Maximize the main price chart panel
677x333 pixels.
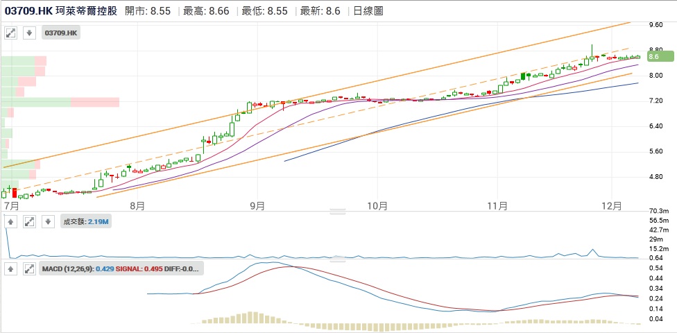pyautogui.click(x=11, y=33)
